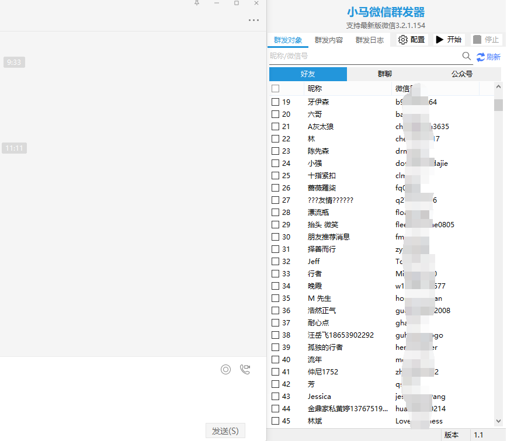514x441 pixels.
Task: Click the 昵称 column header
Action: [348, 89]
